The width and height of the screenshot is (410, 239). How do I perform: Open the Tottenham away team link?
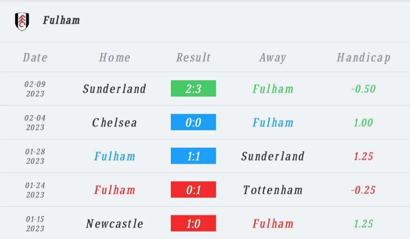pyautogui.click(x=273, y=190)
